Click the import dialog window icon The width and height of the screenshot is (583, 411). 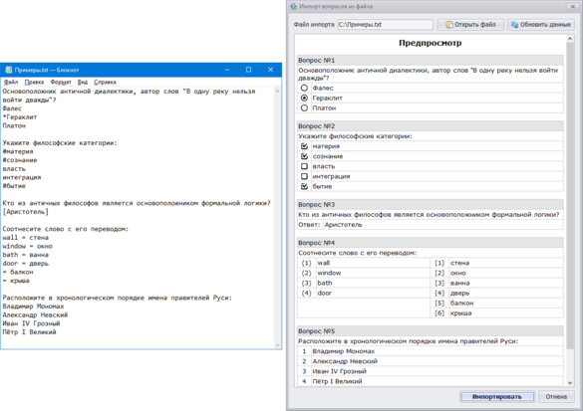pos(294,7)
